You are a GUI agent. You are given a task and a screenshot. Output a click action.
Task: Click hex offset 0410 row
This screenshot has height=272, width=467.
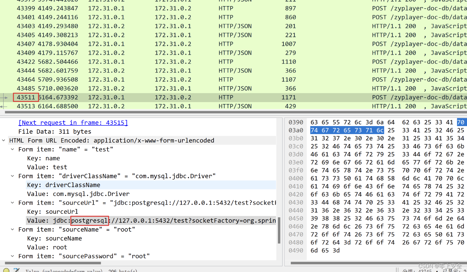click(x=296, y=186)
